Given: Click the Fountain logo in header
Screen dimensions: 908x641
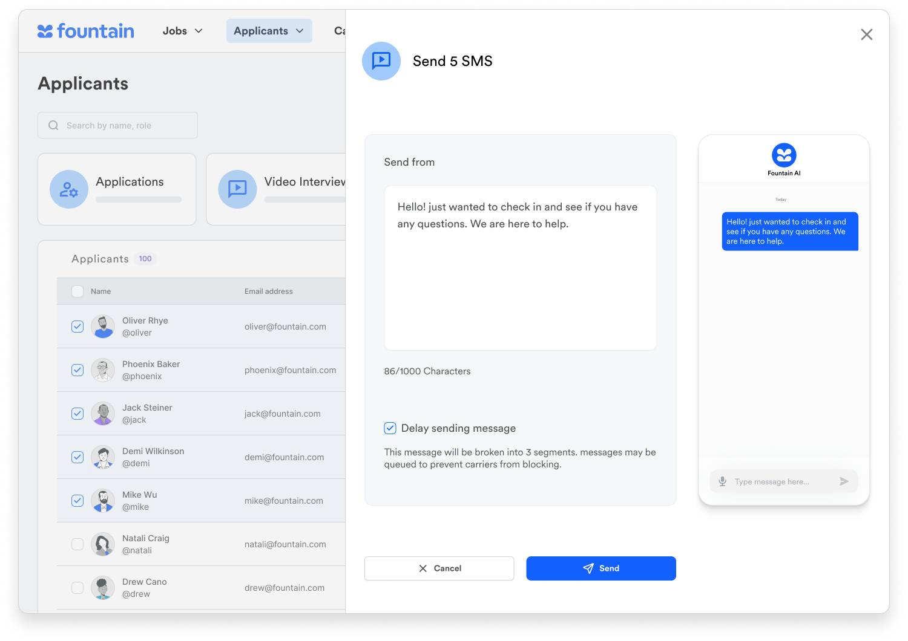Looking at the screenshot, I should point(85,31).
